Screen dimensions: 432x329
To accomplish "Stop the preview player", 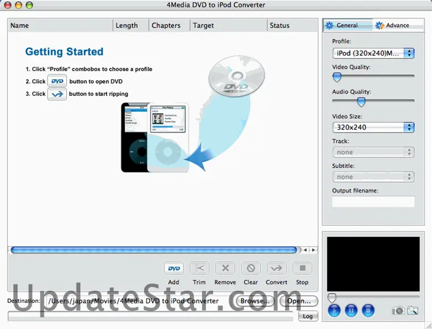I will 368,311.
